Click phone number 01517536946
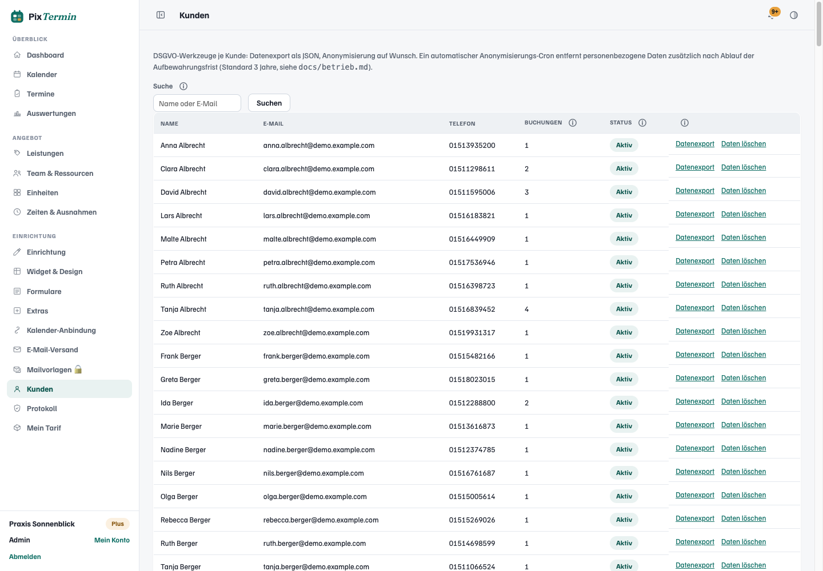 click(x=472, y=263)
